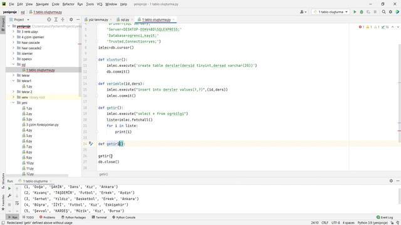Click the error count indicator in editor

(362, 27)
